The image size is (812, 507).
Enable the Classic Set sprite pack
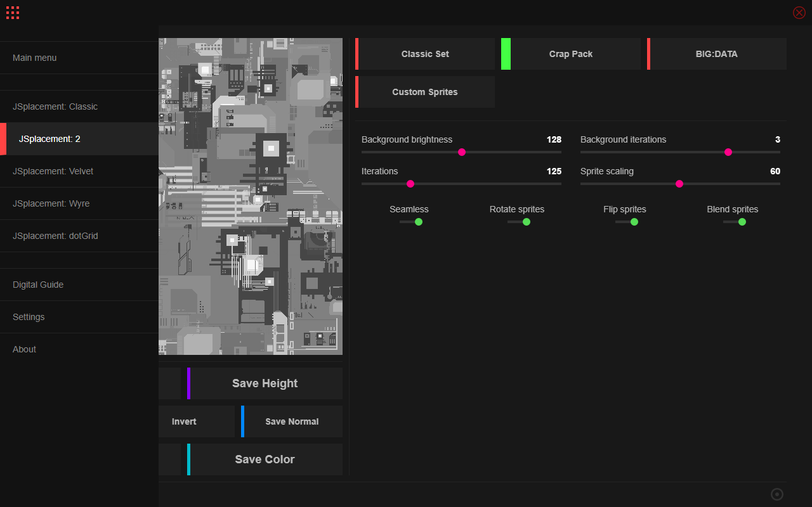pyautogui.click(x=425, y=54)
